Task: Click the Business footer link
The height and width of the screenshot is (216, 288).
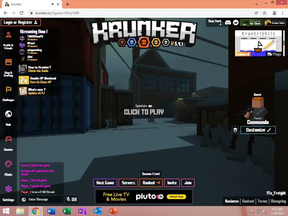Action: 232,201
